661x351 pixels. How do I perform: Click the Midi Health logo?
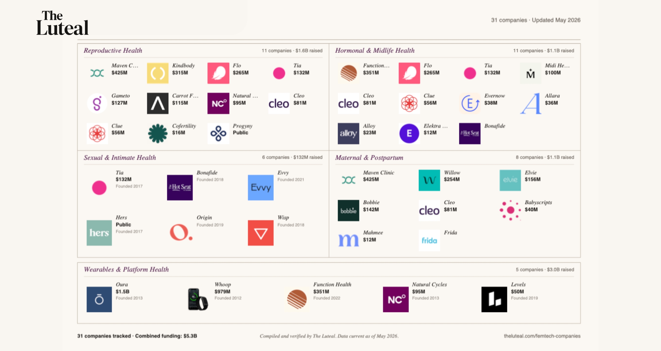(x=530, y=73)
